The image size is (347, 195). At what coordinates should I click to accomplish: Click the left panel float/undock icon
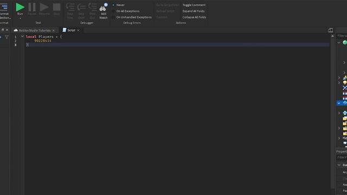pyautogui.click(x=3, y=30)
